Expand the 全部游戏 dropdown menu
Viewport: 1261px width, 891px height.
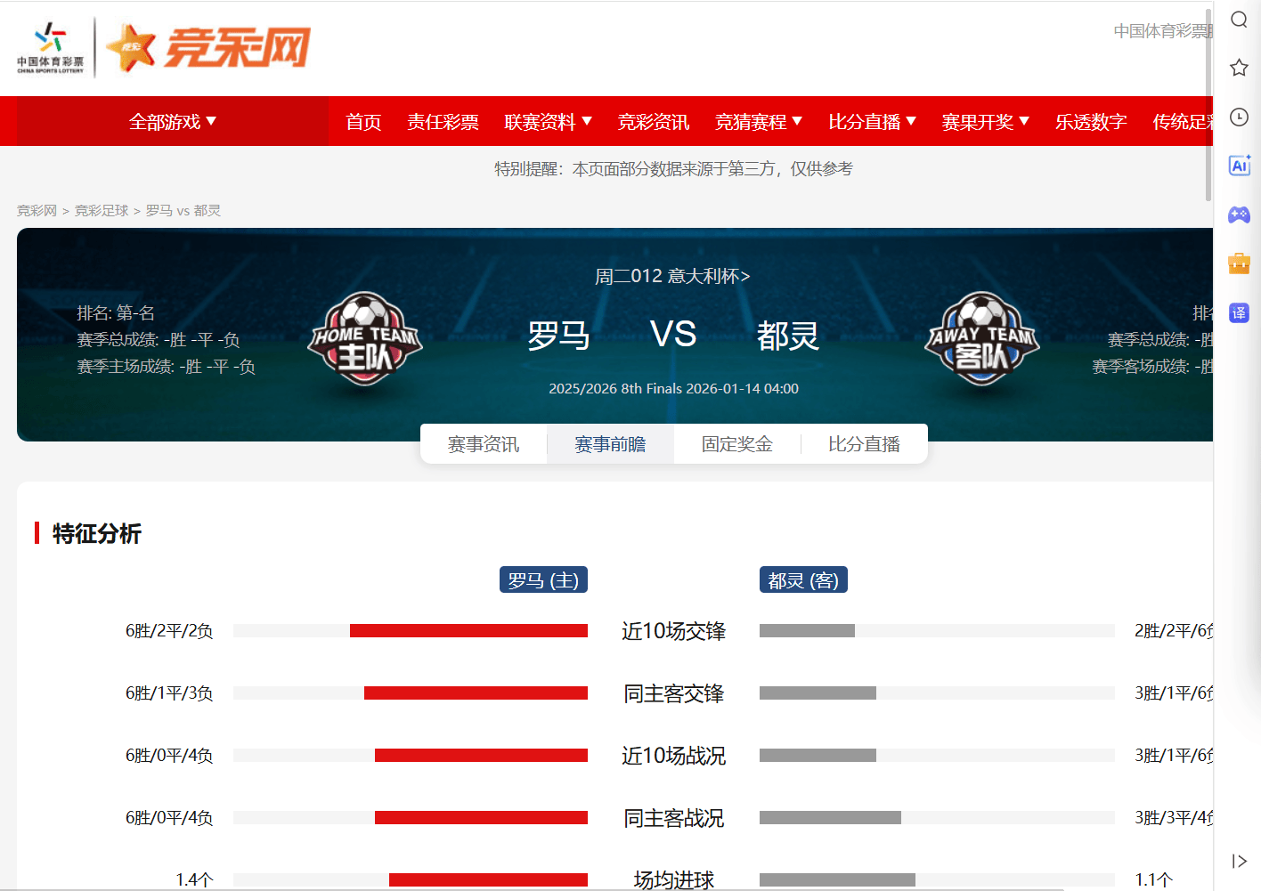point(173,122)
